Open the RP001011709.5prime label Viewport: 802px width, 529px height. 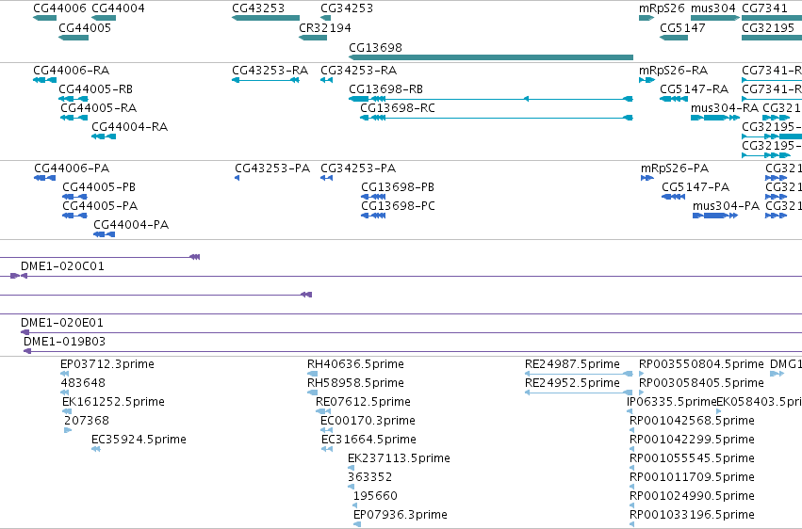pos(693,477)
